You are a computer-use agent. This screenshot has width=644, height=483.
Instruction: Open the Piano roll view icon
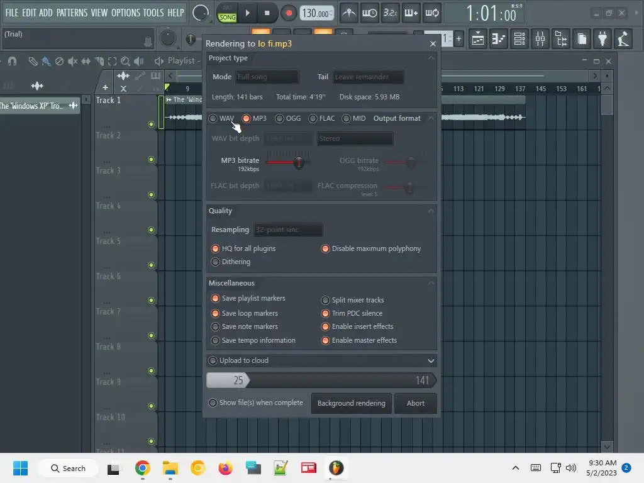point(498,39)
